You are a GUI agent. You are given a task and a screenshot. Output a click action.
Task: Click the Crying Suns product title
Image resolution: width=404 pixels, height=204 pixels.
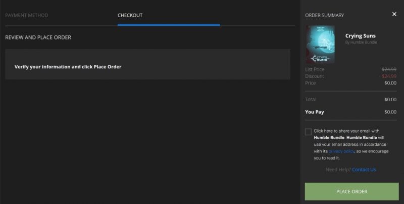pyautogui.click(x=361, y=35)
